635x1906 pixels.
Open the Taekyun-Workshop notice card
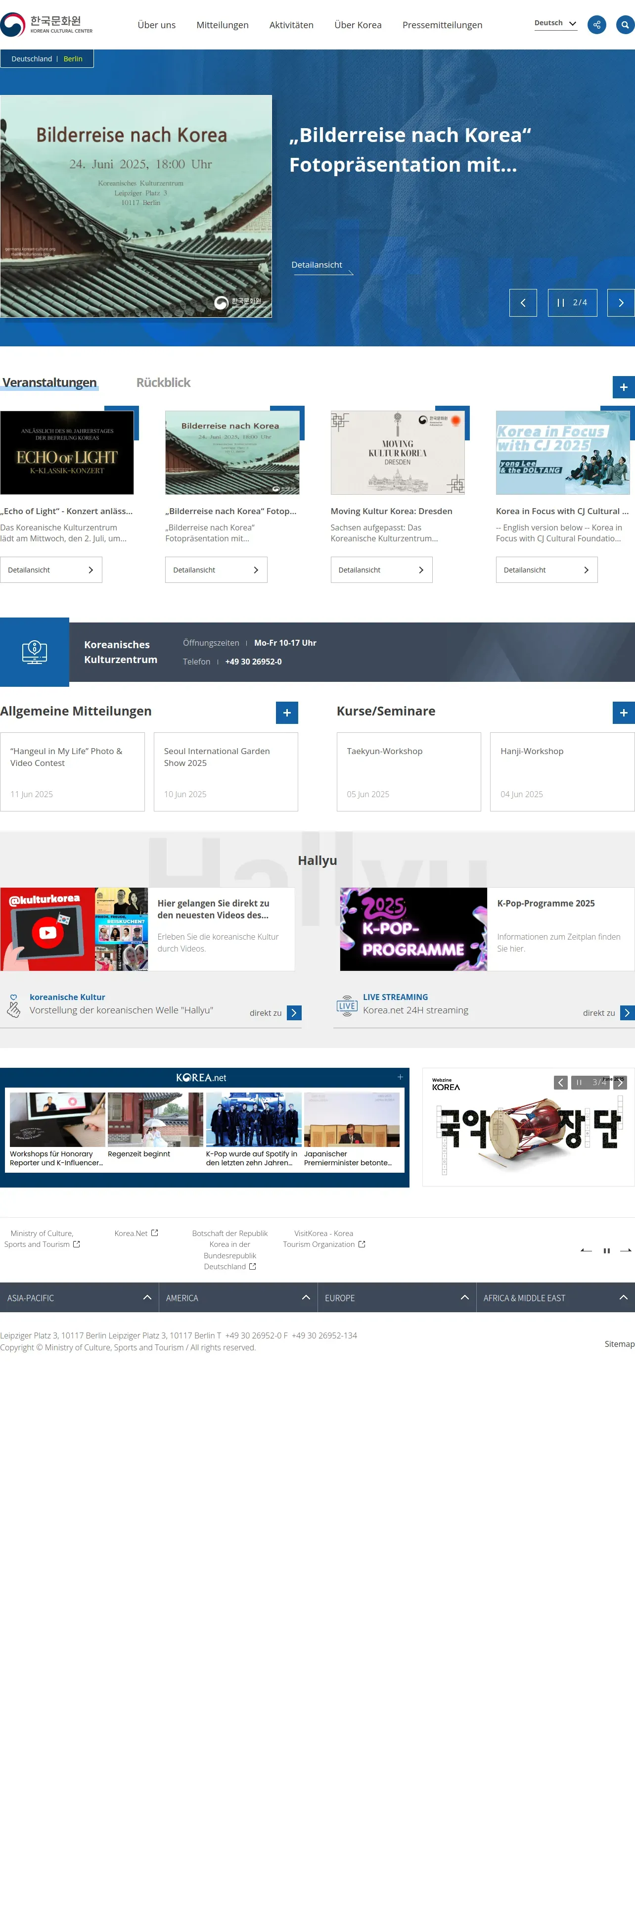(x=408, y=772)
